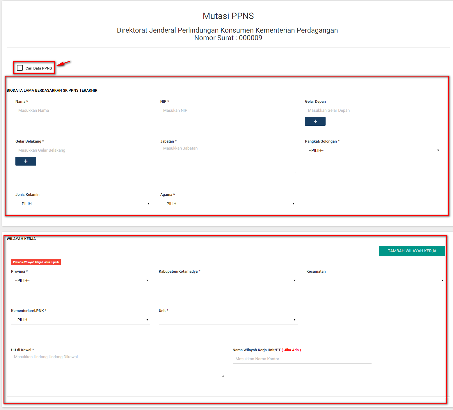Click the plus button under Gelar Depan
The image size is (453, 410).
315,121
